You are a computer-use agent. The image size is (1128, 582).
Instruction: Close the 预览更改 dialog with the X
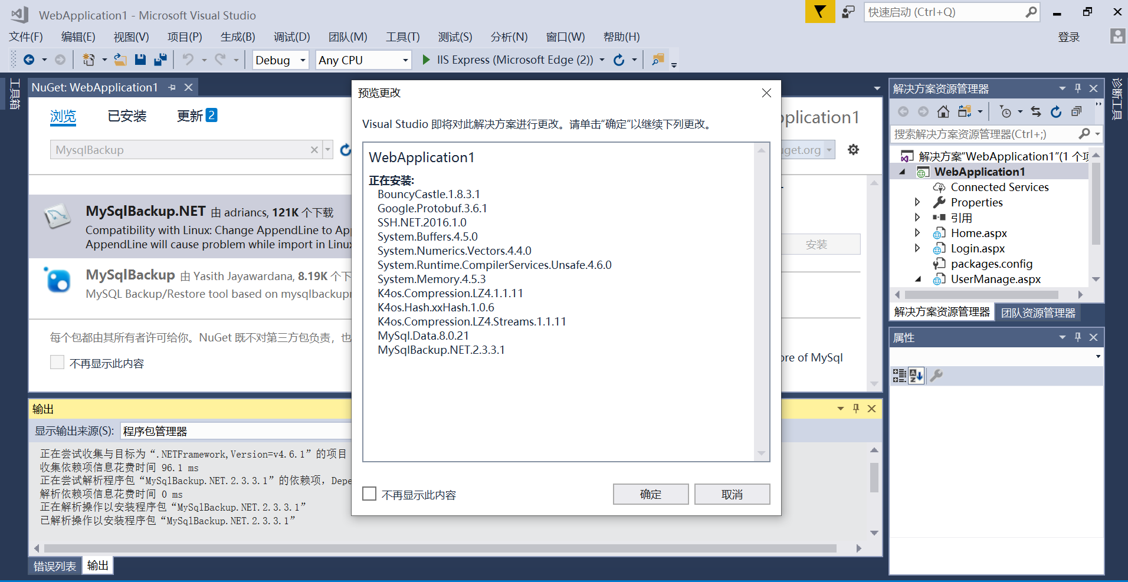coord(766,93)
